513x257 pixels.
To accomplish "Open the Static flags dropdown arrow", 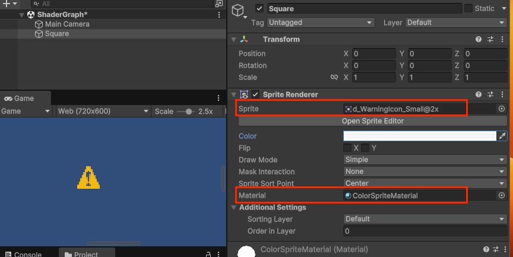I will click(504, 8).
